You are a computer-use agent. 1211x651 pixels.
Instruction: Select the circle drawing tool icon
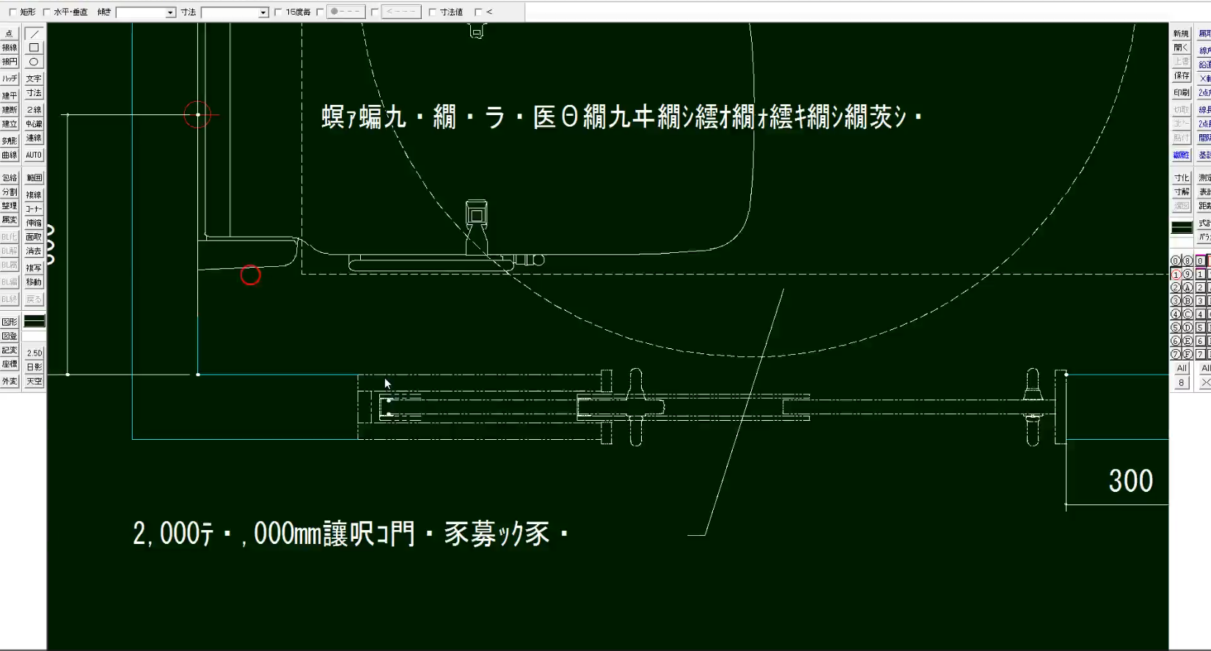click(x=34, y=62)
